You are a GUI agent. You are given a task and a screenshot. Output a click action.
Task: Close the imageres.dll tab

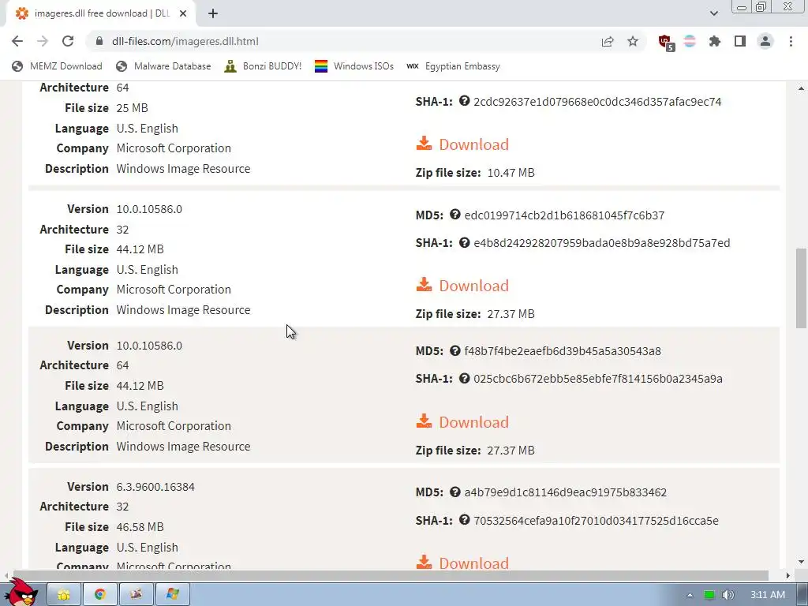[183, 13]
